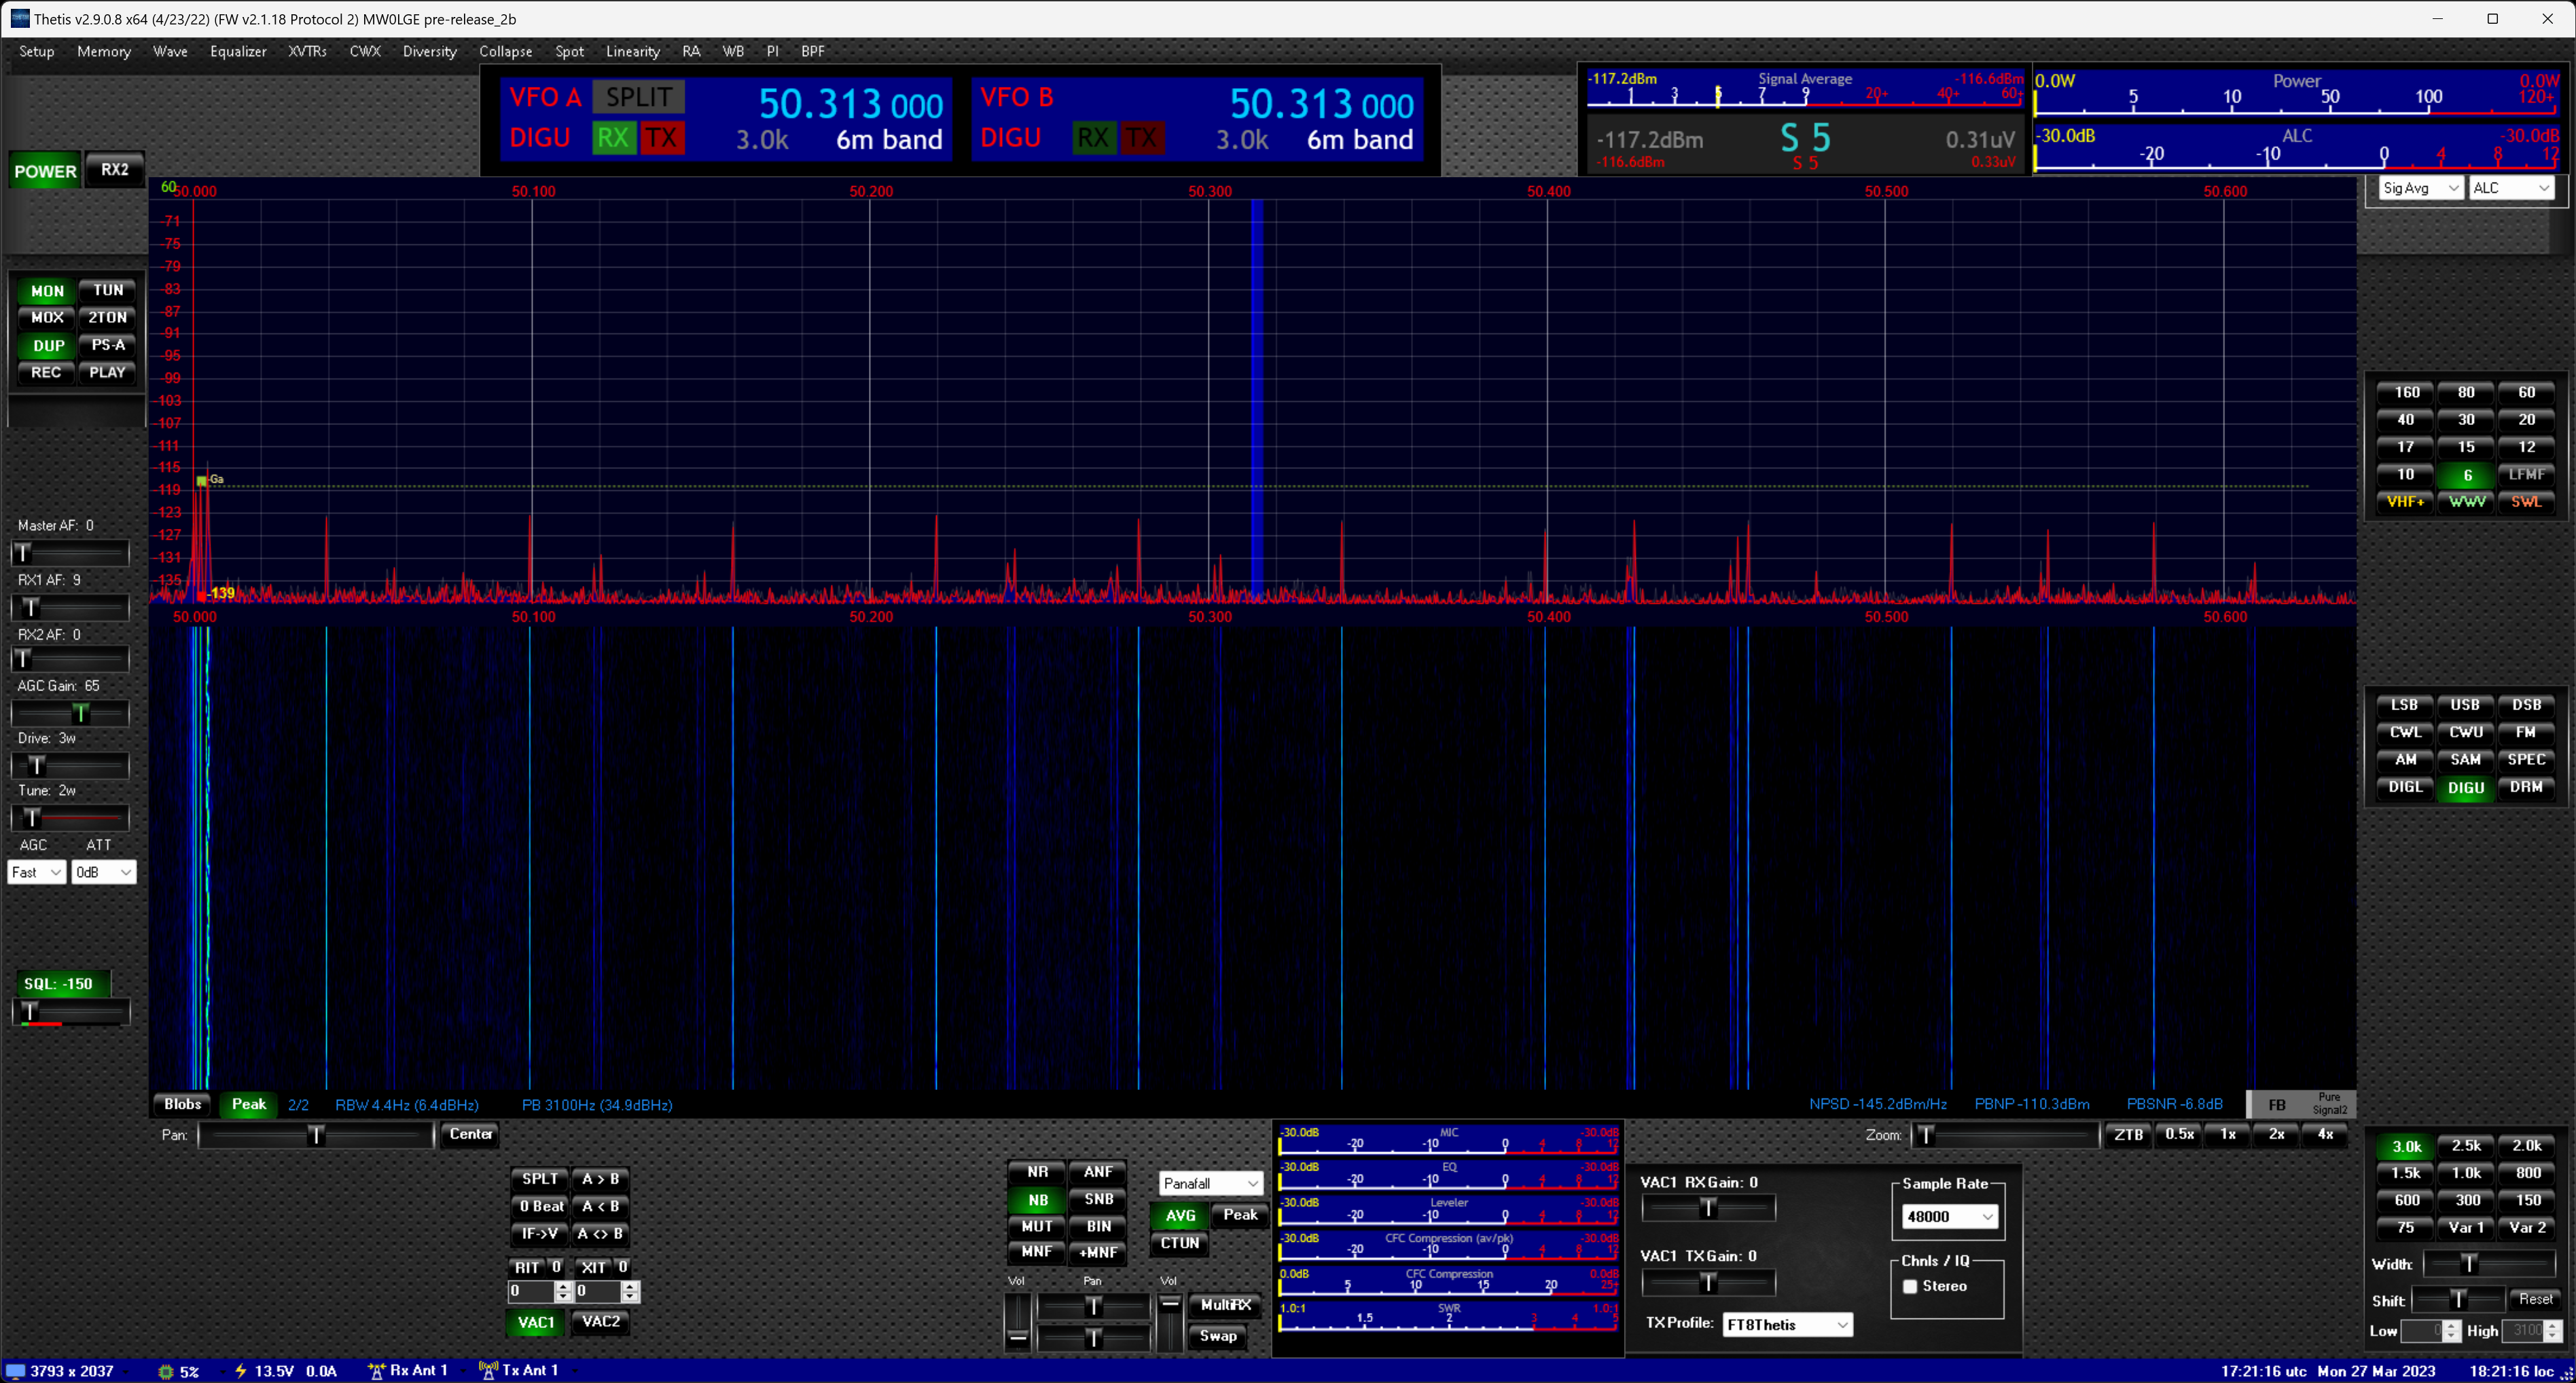This screenshot has height=1383, width=2576.
Task: Enable Stereo in the Chnls/IQ section
Action: pyautogui.click(x=1911, y=1286)
